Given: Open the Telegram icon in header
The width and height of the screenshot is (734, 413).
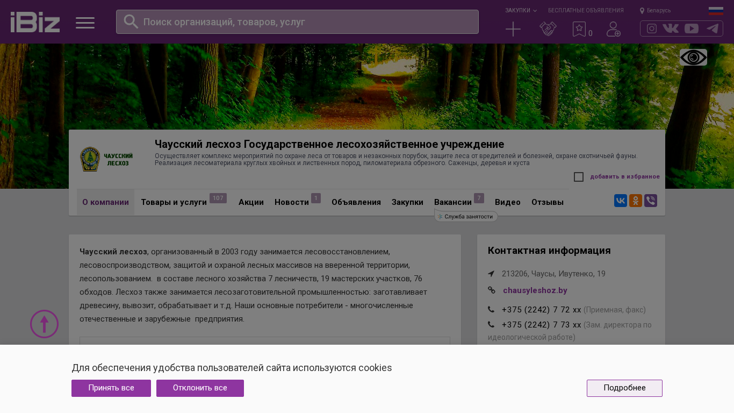Looking at the screenshot, I should coord(713,29).
